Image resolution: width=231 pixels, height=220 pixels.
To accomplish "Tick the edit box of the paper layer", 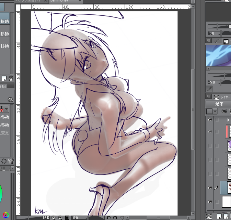I will click(217, 202).
